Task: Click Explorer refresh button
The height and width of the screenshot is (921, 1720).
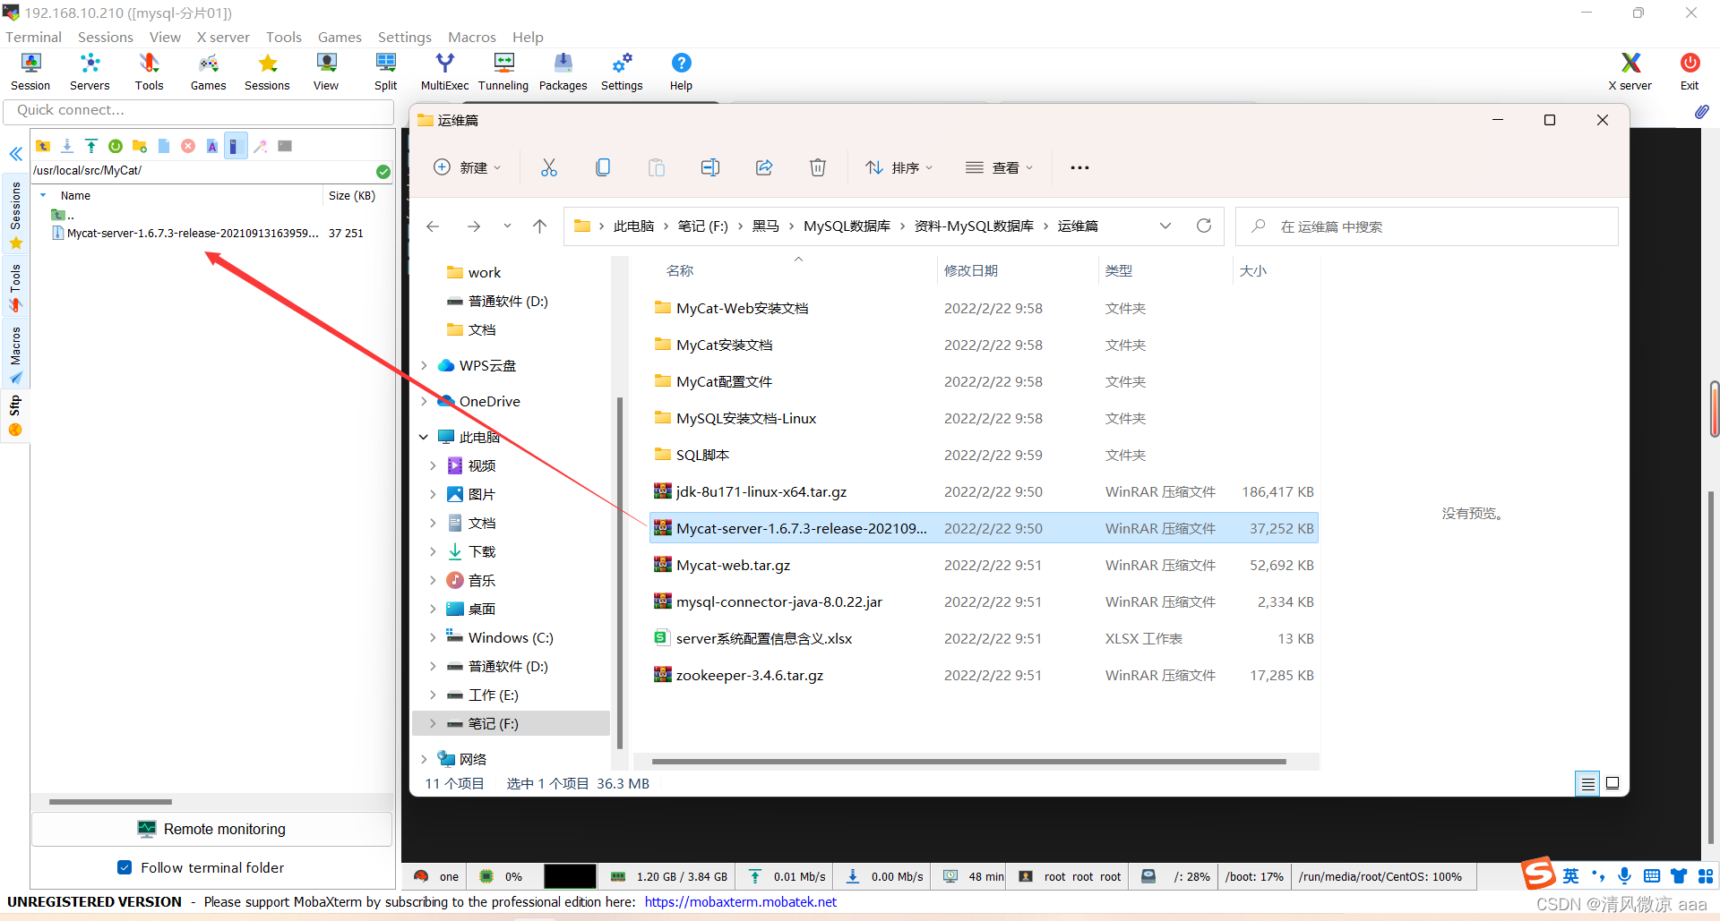Action: tap(1204, 226)
